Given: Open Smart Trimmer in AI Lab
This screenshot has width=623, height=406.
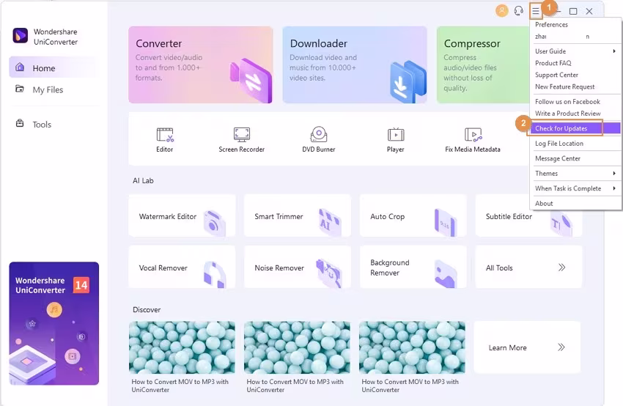Looking at the screenshot, I should (x=298, y=215).
